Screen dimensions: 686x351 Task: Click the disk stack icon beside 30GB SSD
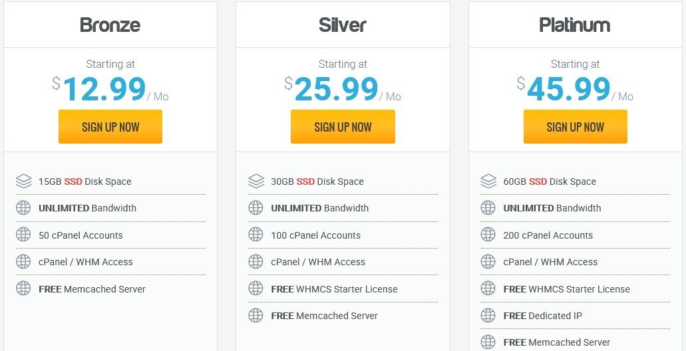click(256, 181)
